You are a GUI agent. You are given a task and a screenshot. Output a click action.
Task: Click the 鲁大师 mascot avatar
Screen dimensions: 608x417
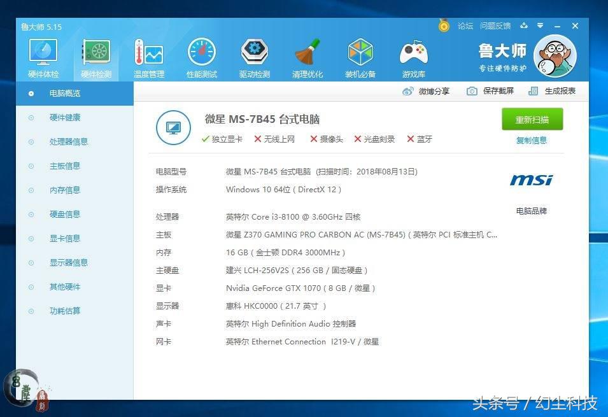[555, 56]
